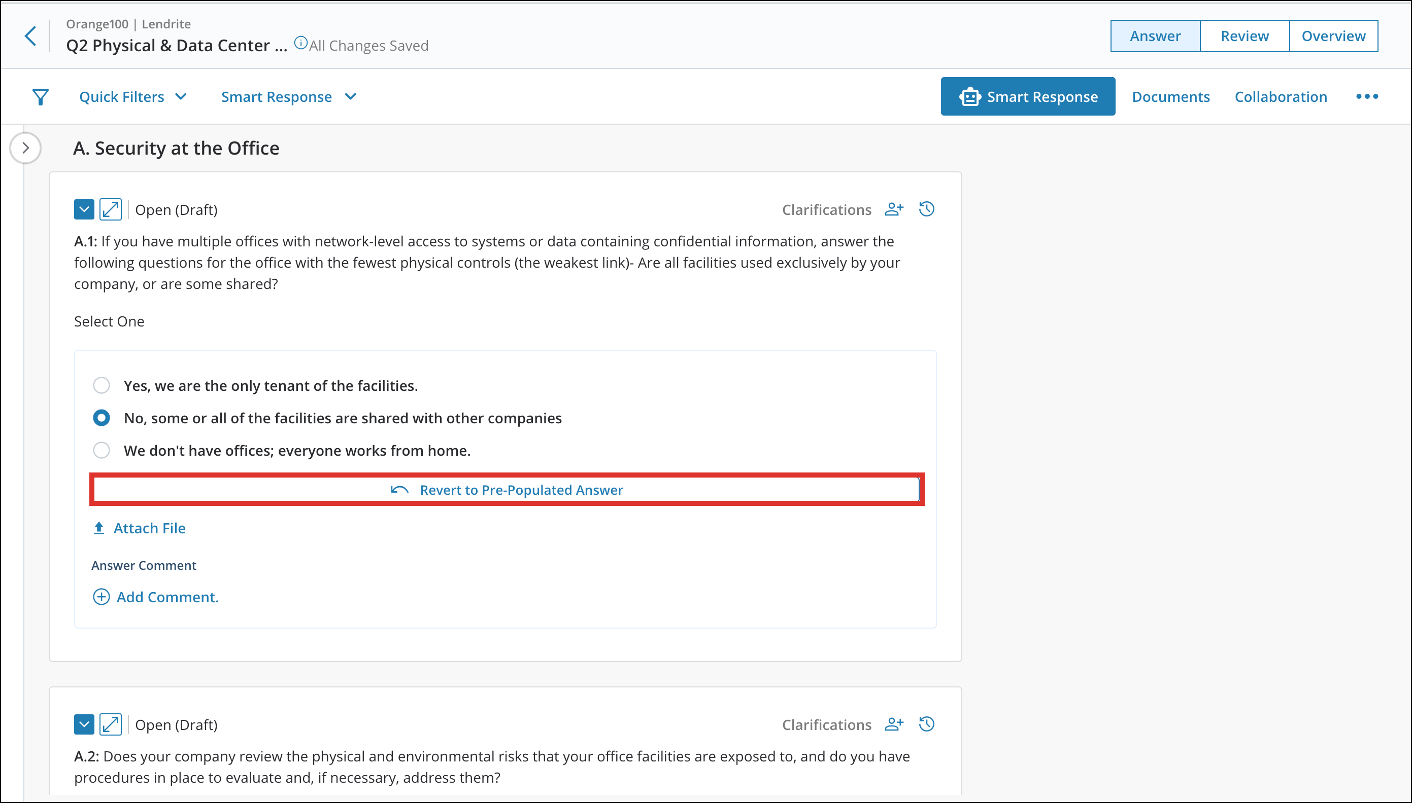Click Revert to Pre-Populated Answer
Viewport: 1412px width, 803px height.
click(507, 490)
